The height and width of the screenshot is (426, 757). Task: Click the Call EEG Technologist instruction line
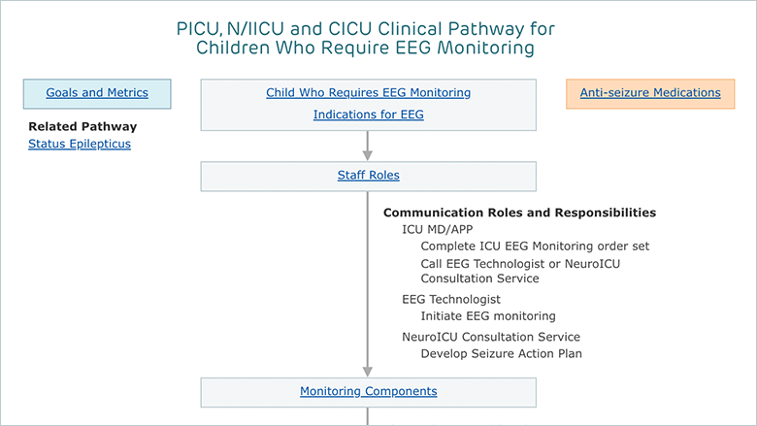[x=520, y=271]
